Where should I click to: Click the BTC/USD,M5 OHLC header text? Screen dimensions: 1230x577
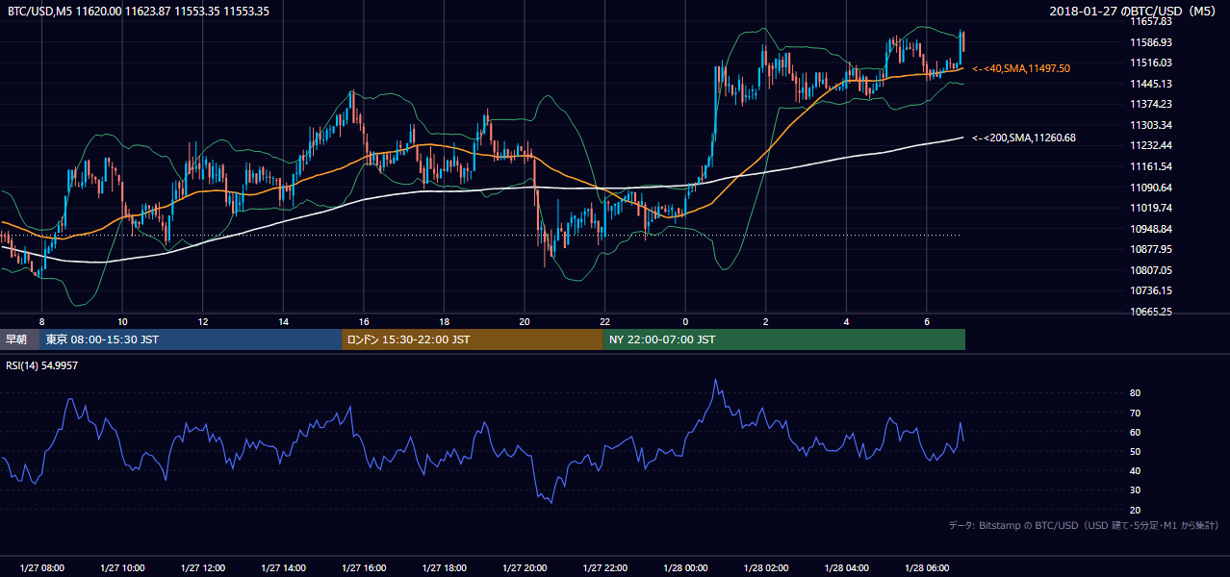pos(139,12)
